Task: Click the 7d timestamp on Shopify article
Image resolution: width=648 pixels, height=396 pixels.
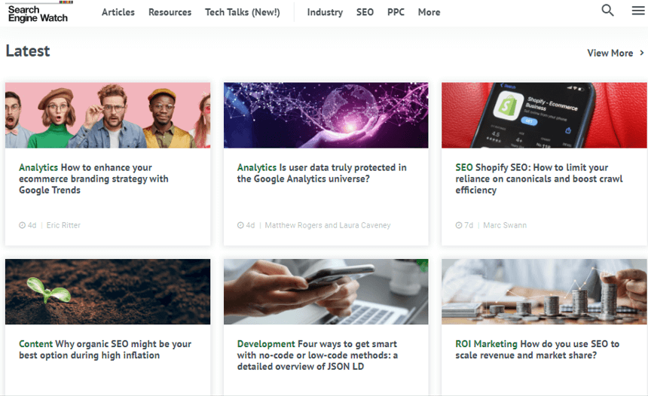Action: (469, 225)
